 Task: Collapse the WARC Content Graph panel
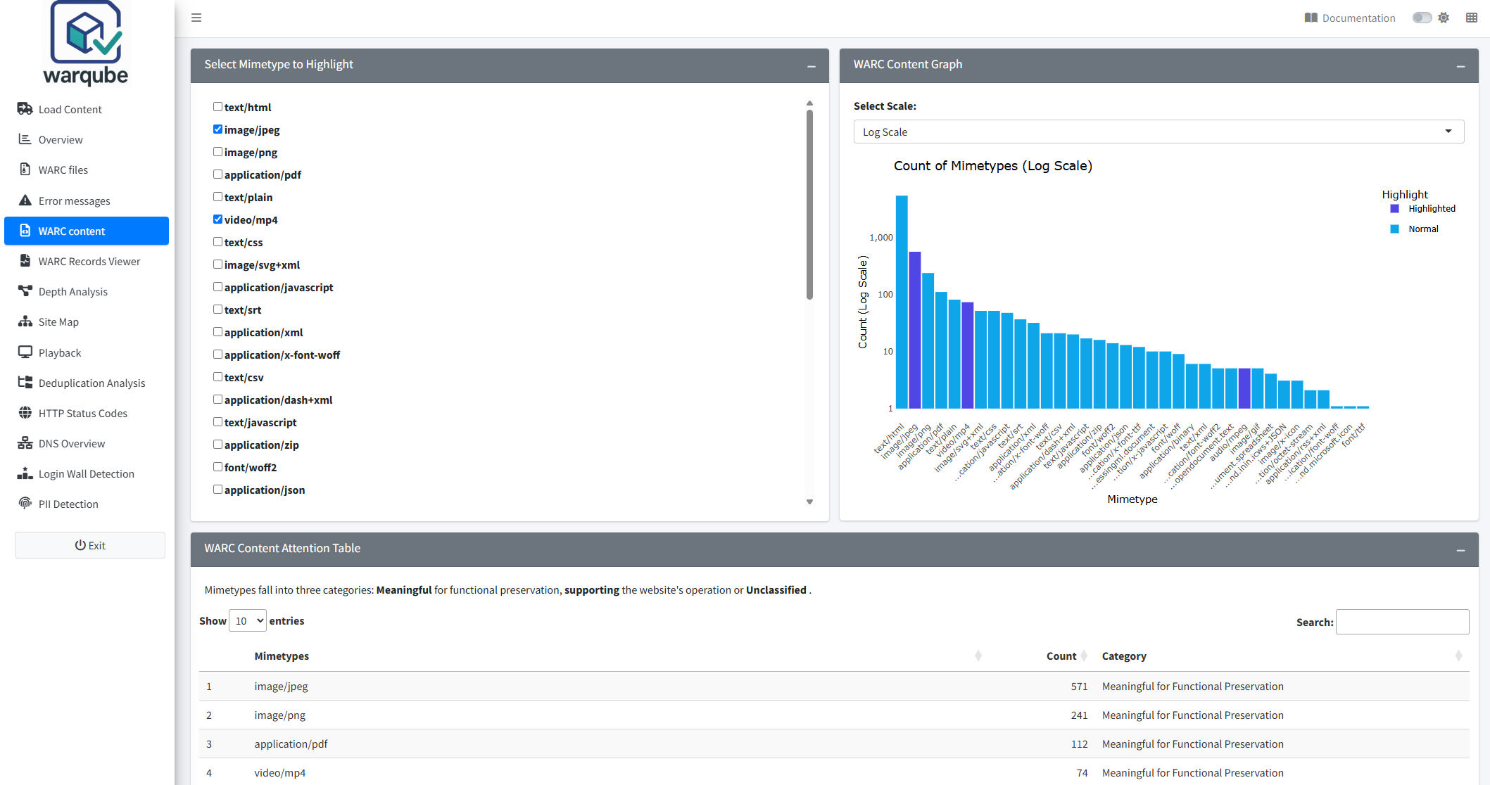pos(1460,65)
